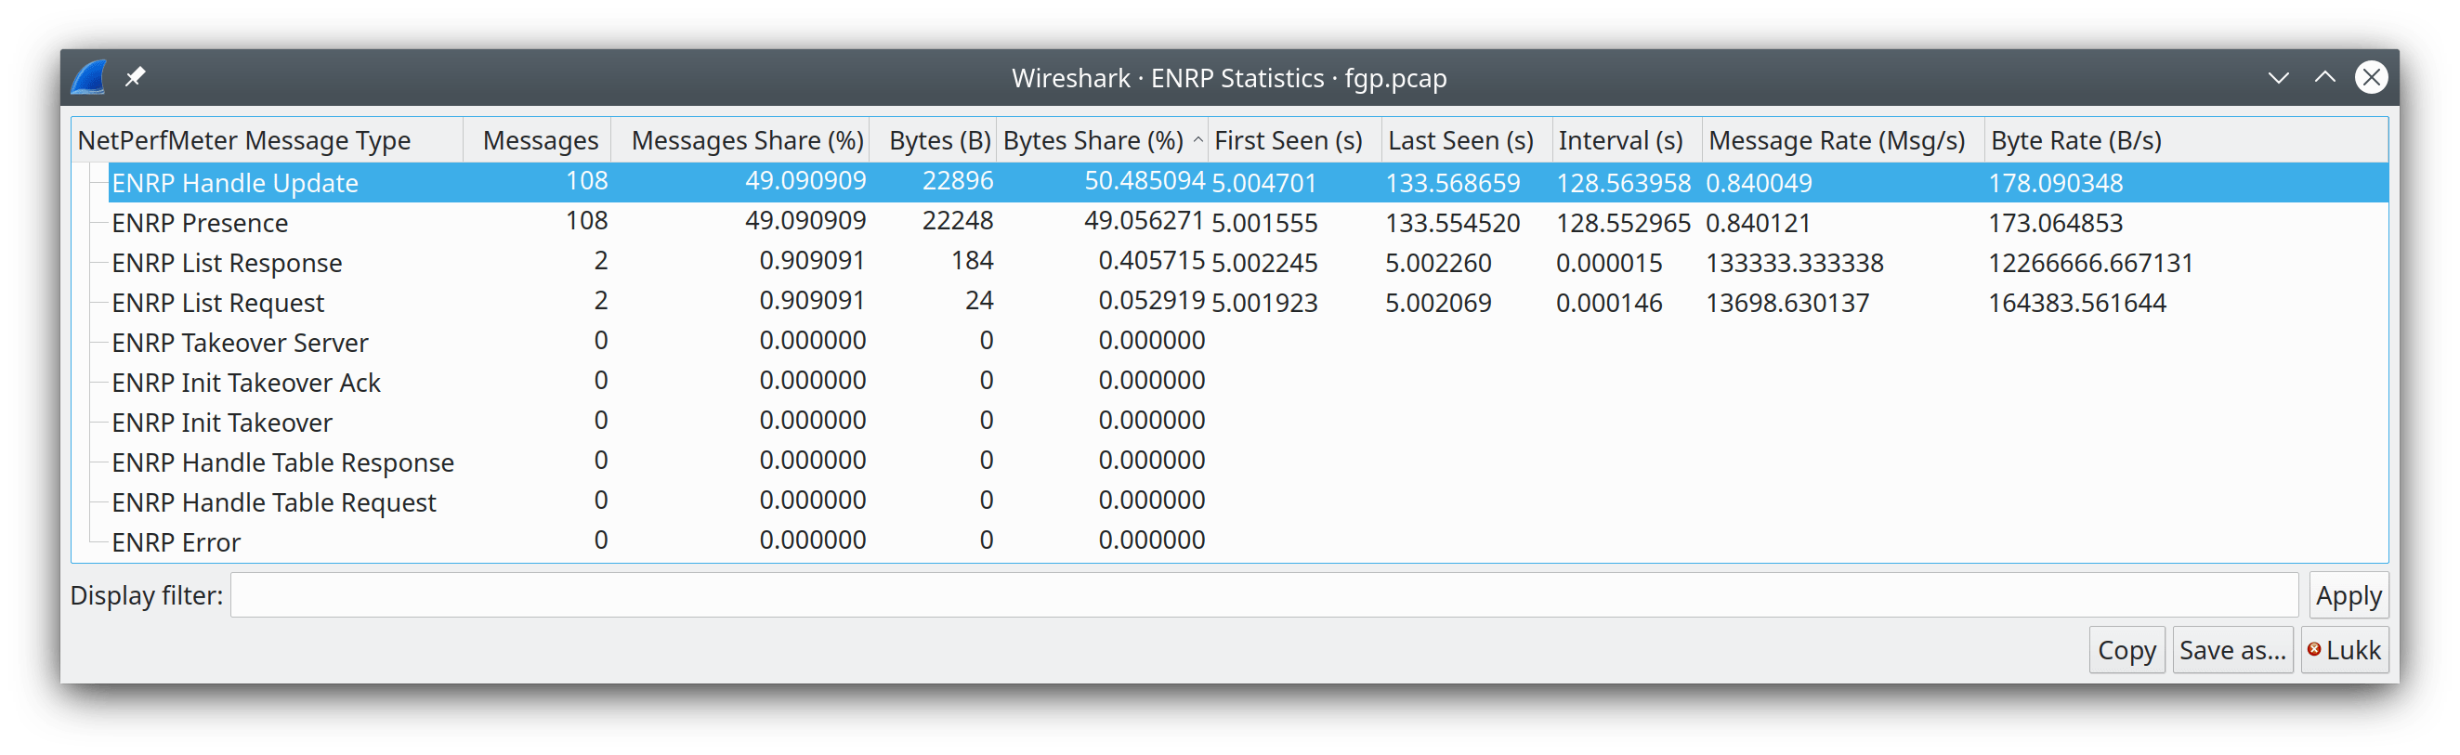Image resolution: width=2460 pixels, height=755 pixels.
Task: Click the First Seen (s) column header
Action: pos(1288,140)
